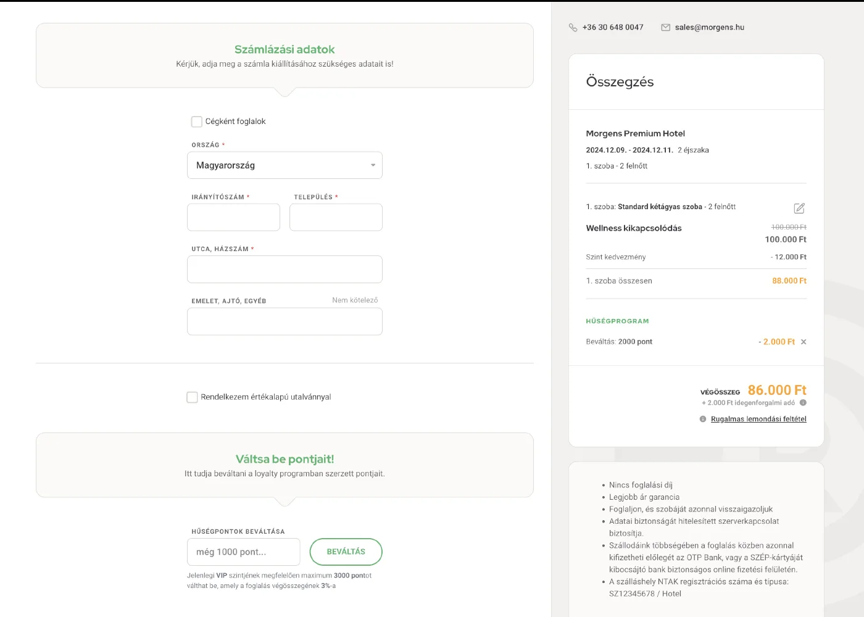Click the Morgens Premium Hotel name
Image resolution: width=864 pixels, height=617 pixels.
[635, 133]
